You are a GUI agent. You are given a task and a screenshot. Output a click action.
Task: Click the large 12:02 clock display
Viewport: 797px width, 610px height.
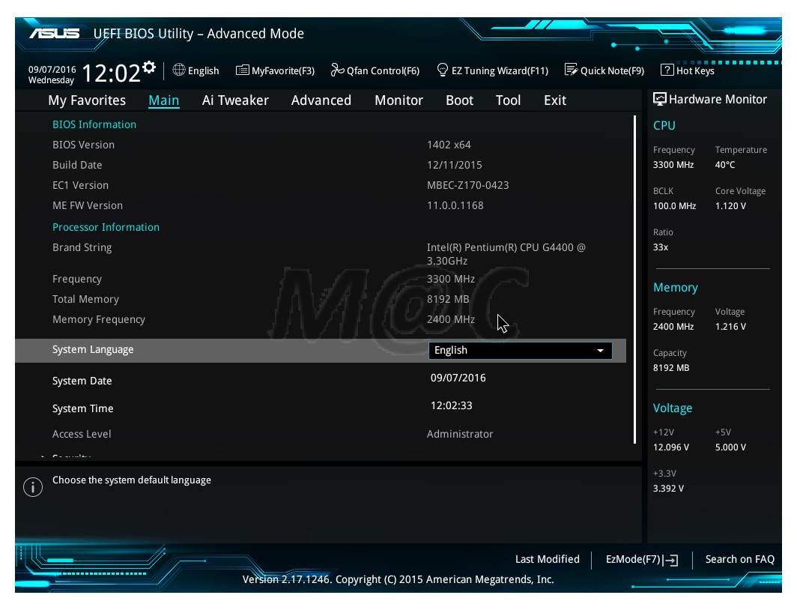tap(111, 73)
